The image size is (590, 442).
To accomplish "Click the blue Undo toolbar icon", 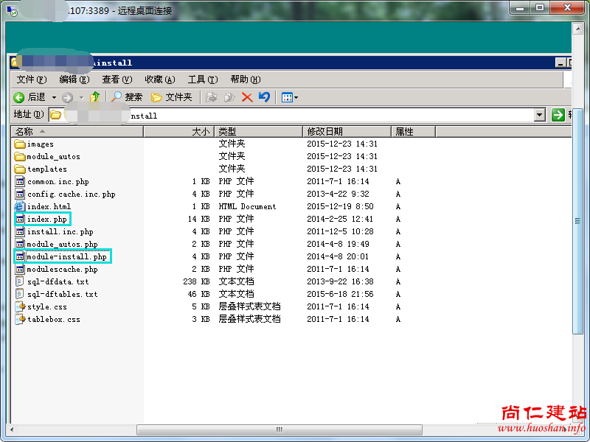I will [264, 97].
